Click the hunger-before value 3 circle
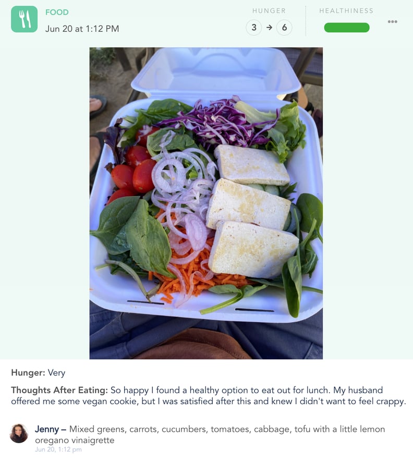The image size is (413, 458). 254,28
